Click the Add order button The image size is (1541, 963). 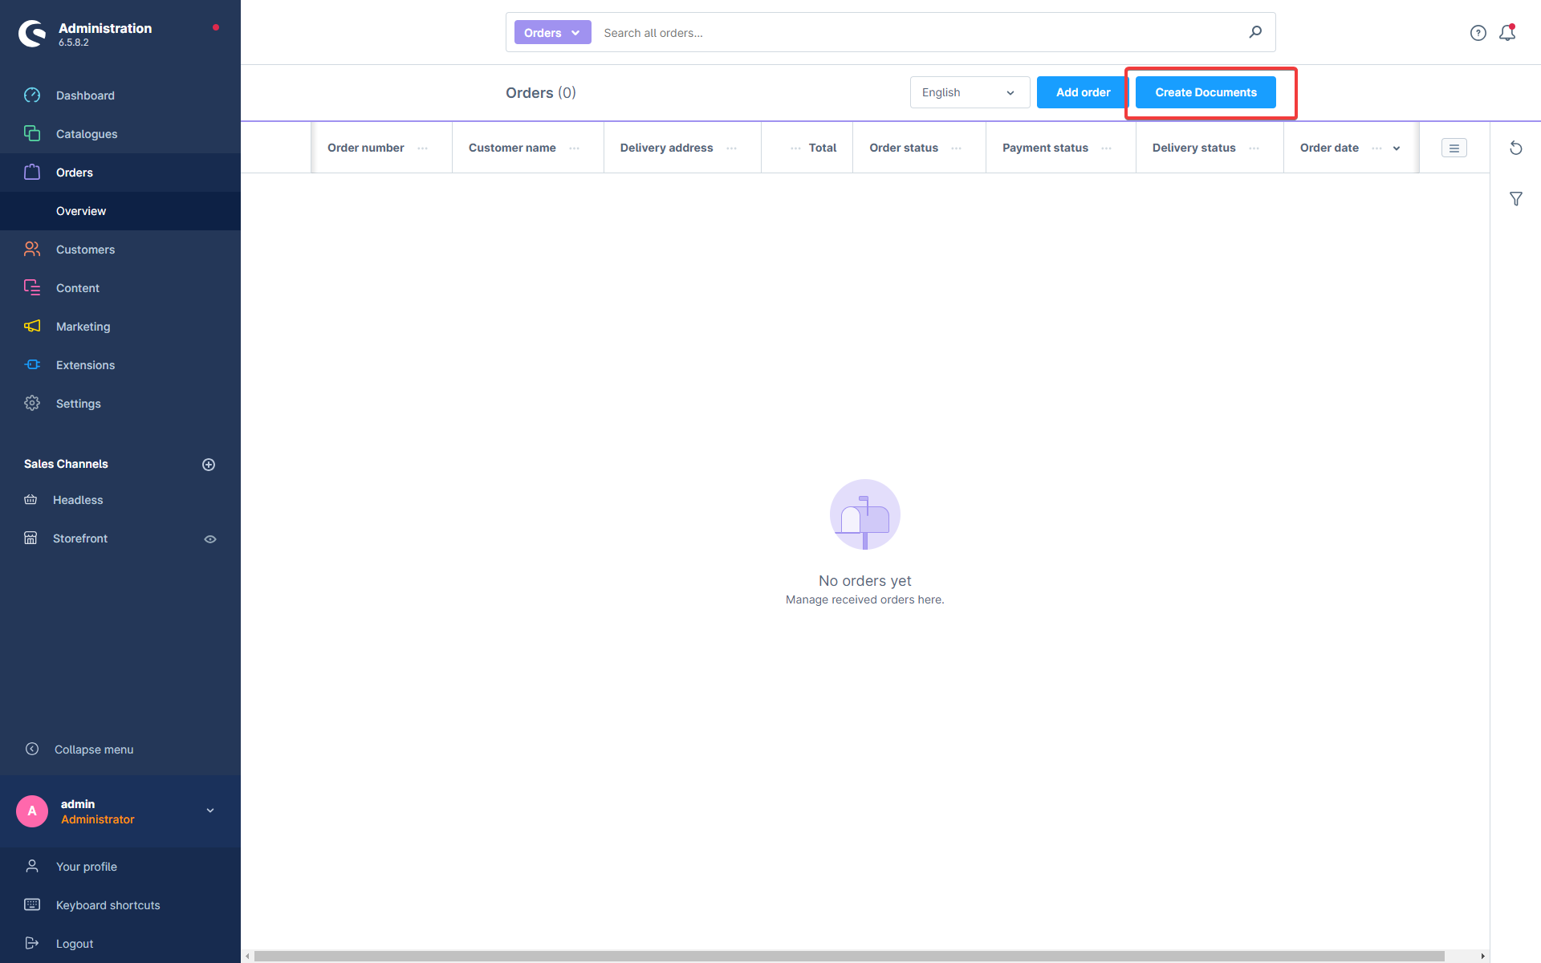point(1083,92)
